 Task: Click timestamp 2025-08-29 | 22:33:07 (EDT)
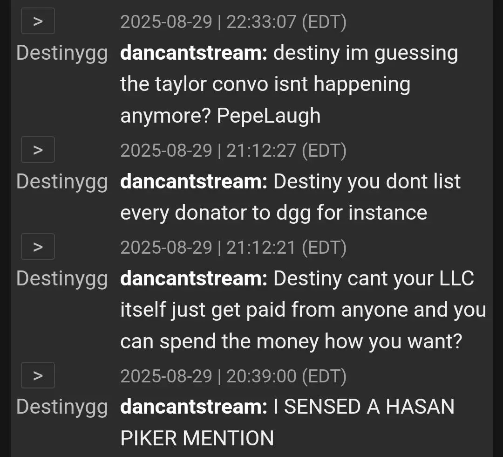click(233, 22)
